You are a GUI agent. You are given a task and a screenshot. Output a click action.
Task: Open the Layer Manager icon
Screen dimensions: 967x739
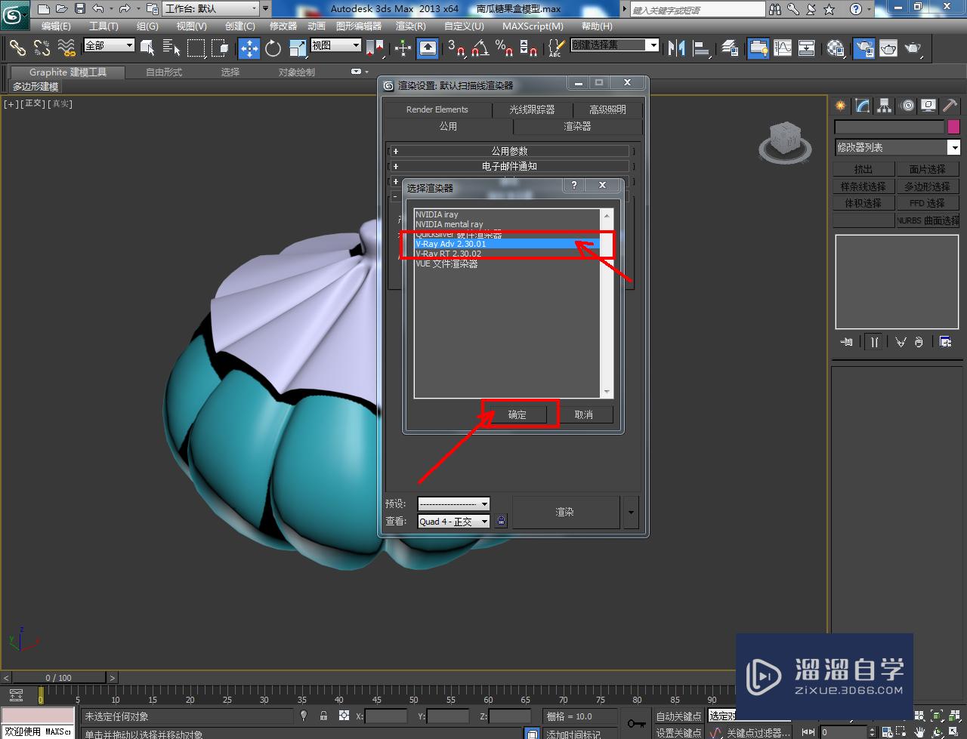click(x=730, y=48)
